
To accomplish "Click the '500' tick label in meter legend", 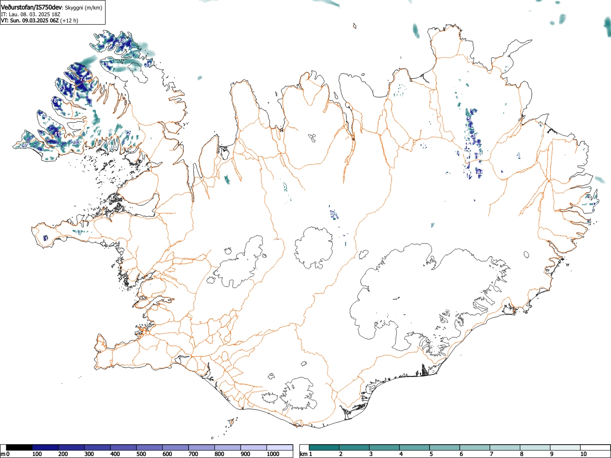I will click(141, 454).
